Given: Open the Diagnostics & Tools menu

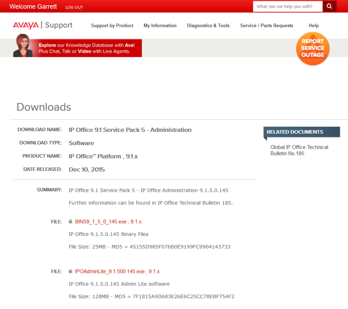Looking at the screenshot, I should 208,26.
